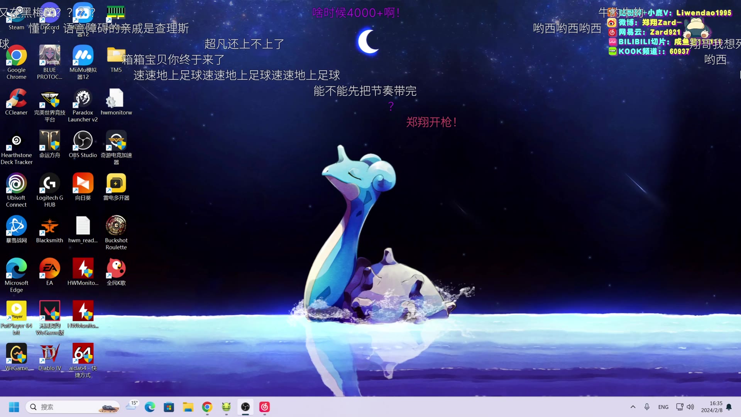Open the Windows Start menu
Viewport: 741px width, 417px height.
click(14, 407)
